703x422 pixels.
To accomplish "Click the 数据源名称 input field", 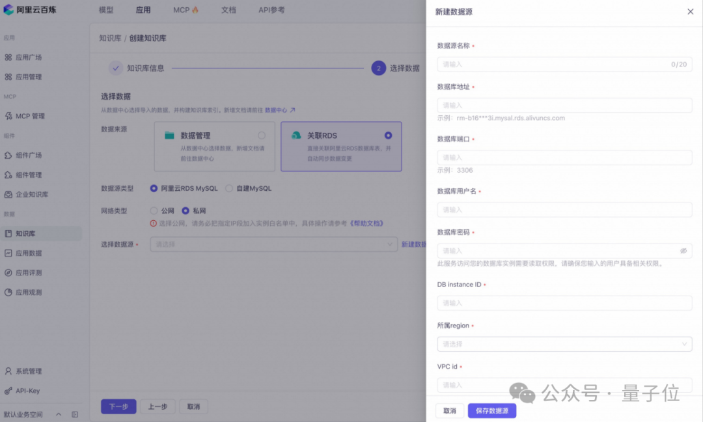I will click(x=564, y=64).
